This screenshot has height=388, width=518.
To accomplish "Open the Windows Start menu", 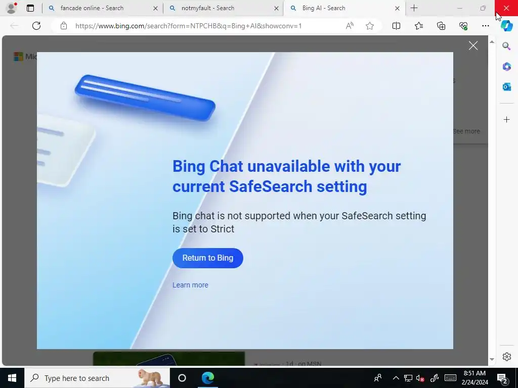I will tap(12, 378).
